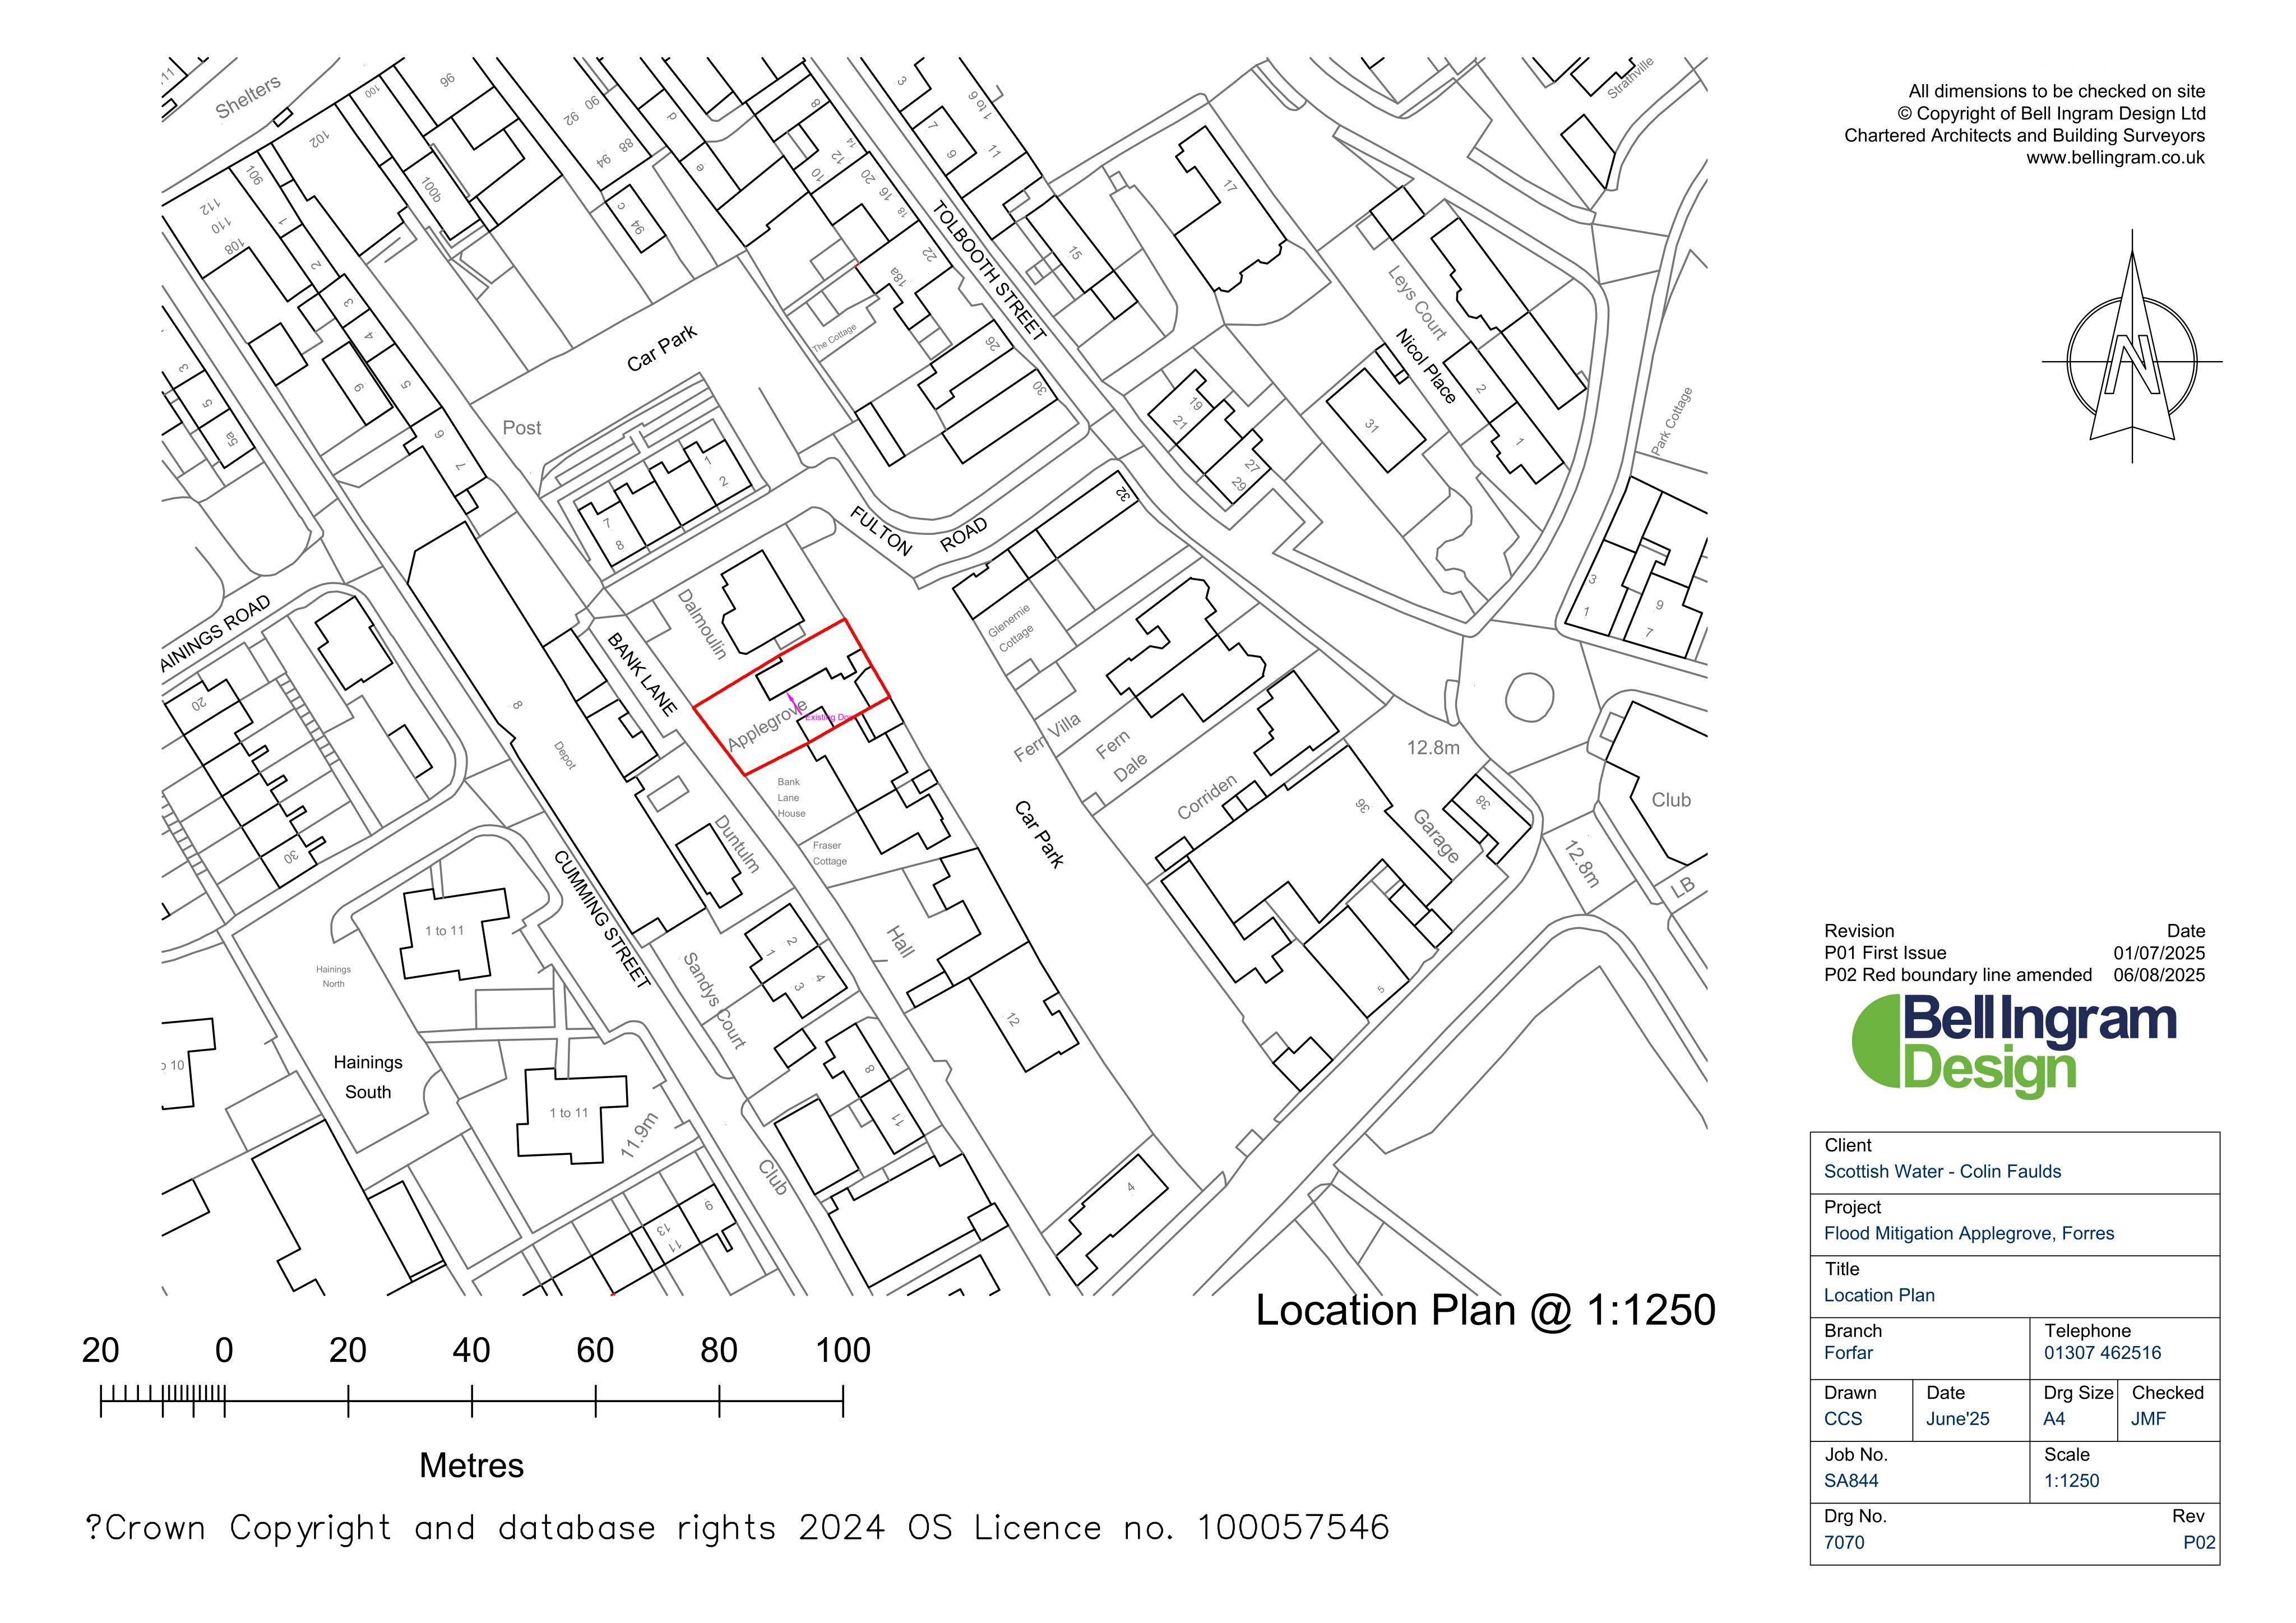Screen dimensions: 2296x1623
Task: Click the Crown Copyright OS Licence notice
Action: pos(738,1528)
